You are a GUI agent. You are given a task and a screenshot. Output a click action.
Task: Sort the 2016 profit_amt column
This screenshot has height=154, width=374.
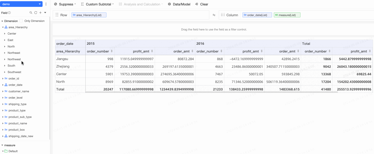point(261,51)
